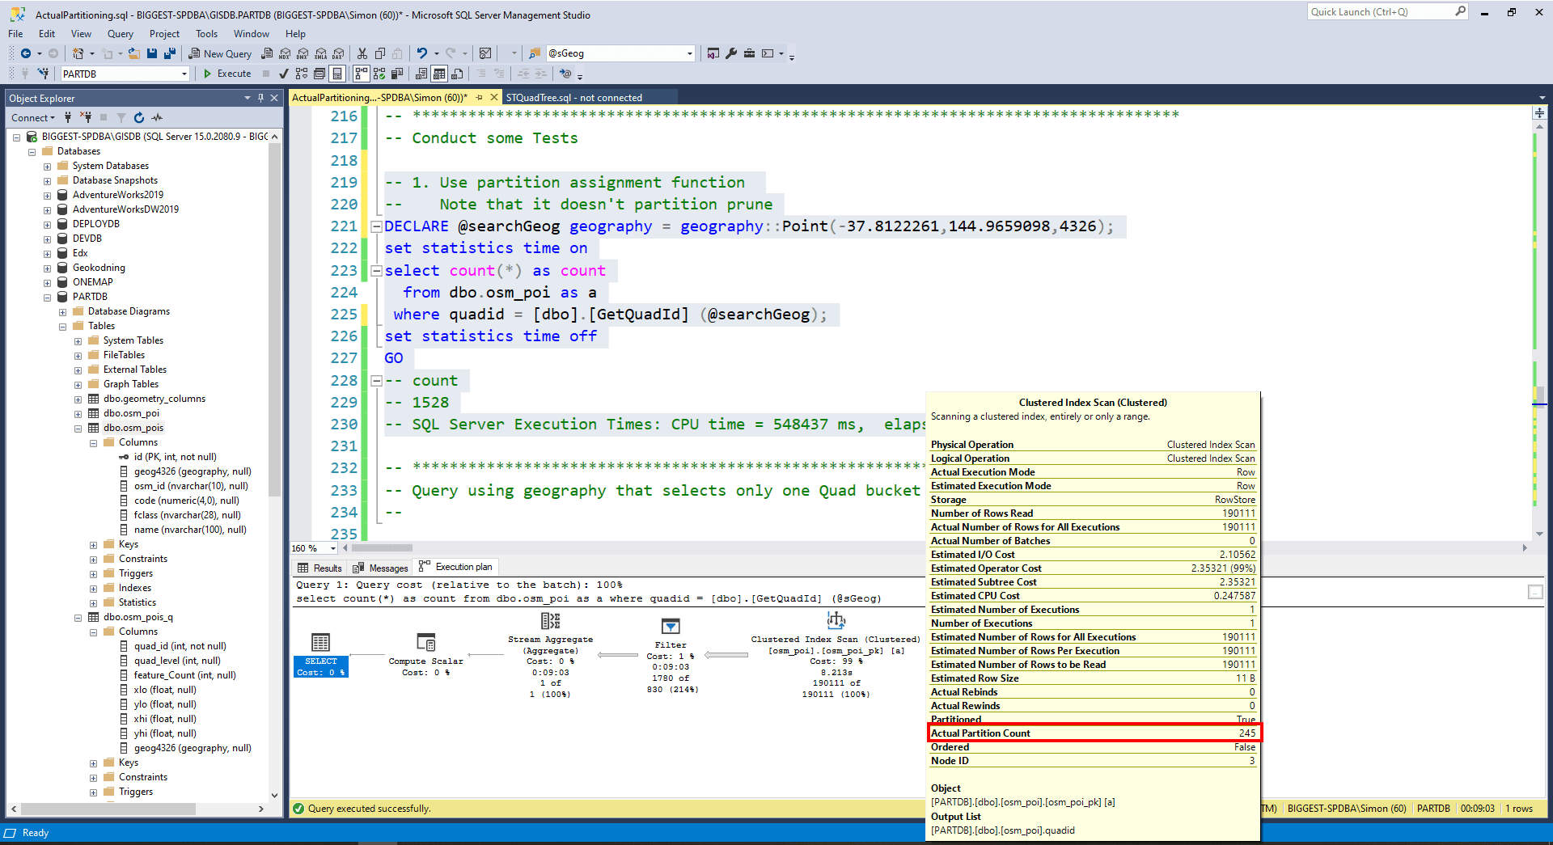Open the 160% zoom level dropdown

(x=332, y=548)
